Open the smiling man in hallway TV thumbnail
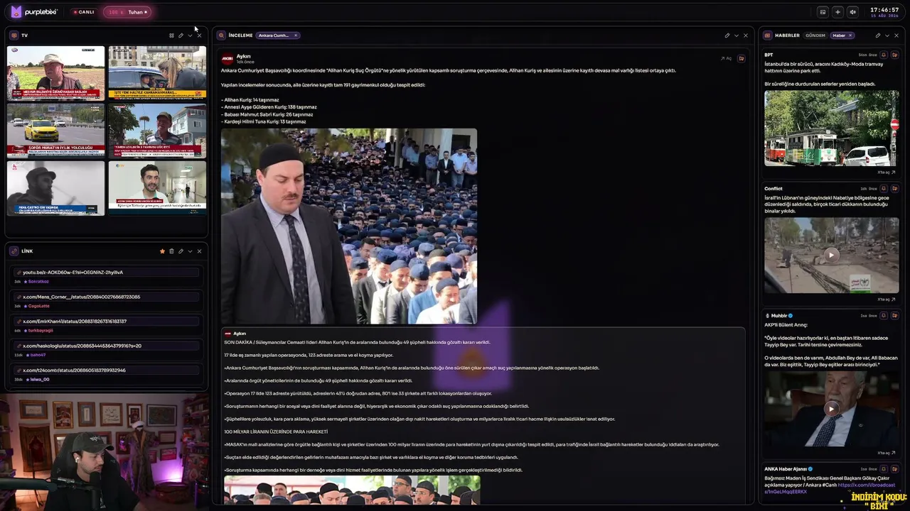 (x=157, y=188)
